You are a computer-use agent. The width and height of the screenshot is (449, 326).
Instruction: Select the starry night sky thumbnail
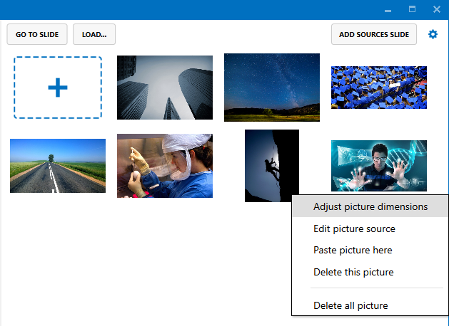[x=272, y=88]
